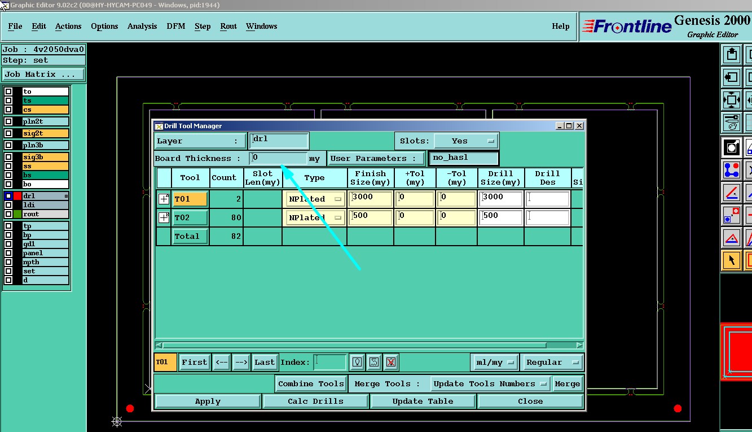
Task: Click the Job Matrix button
Action: [43, 74]
